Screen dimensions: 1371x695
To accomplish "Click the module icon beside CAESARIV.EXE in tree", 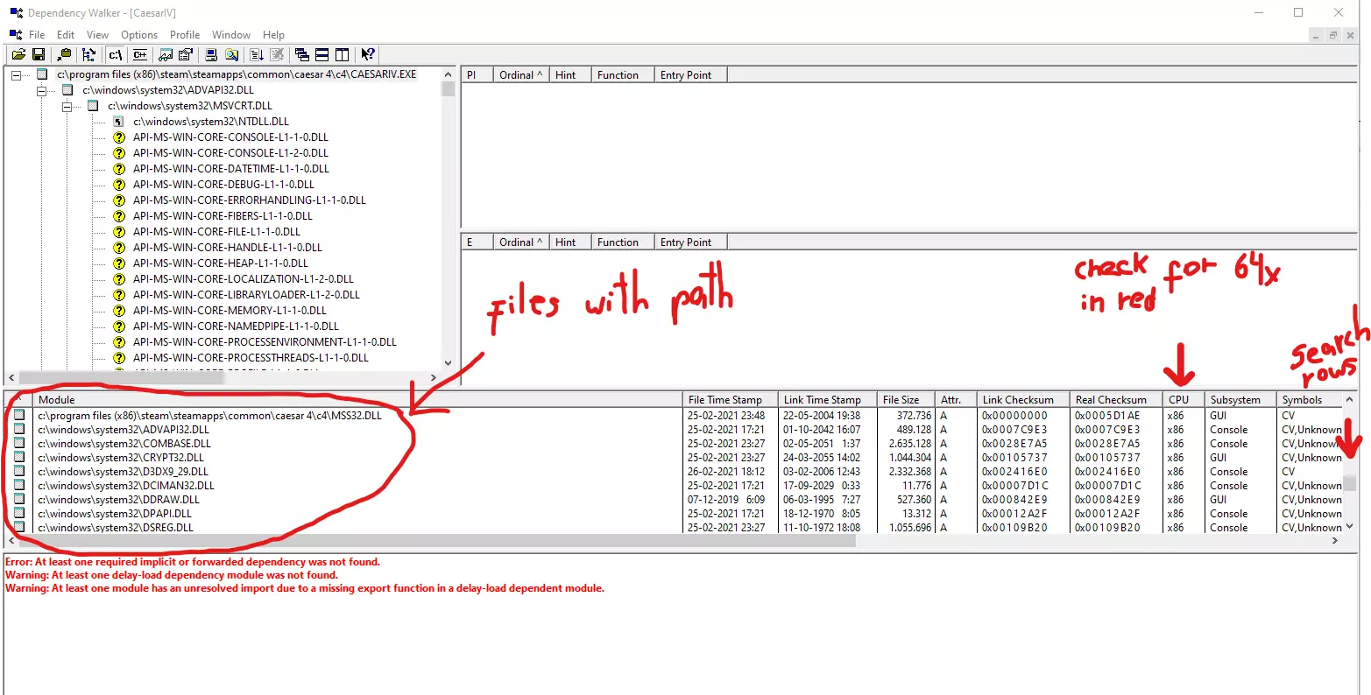I will coord(41,74).
